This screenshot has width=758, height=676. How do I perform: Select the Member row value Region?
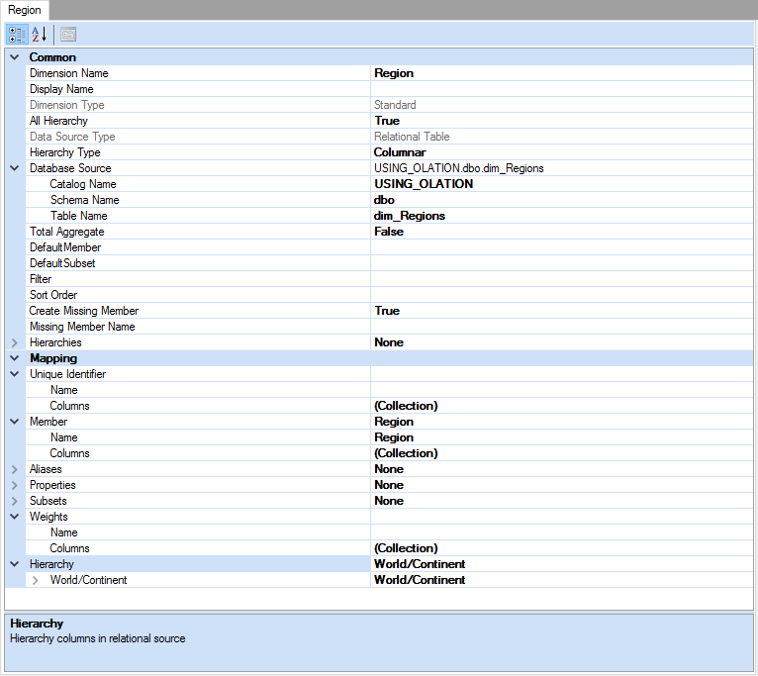[562, 422]
